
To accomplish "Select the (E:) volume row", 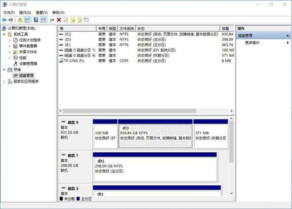I will pyautogui.click(x=146, y=45).
